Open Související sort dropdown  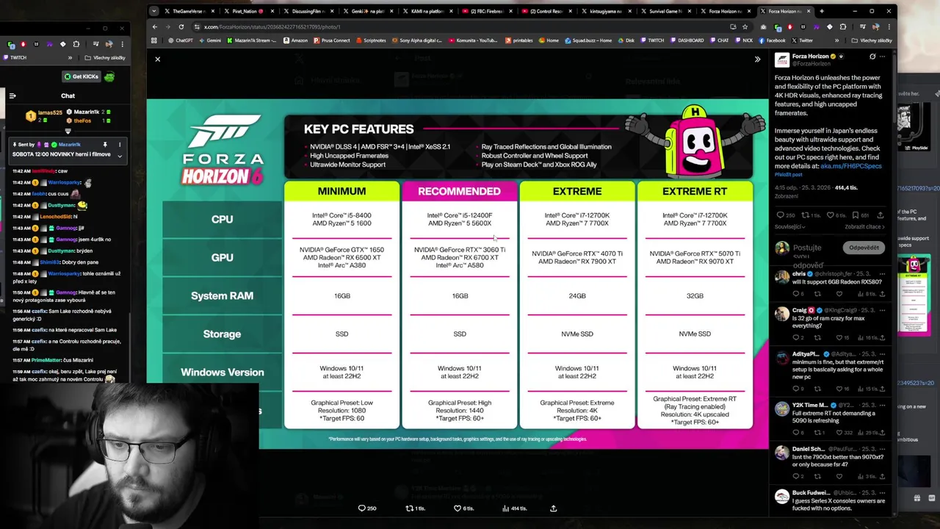791,227
